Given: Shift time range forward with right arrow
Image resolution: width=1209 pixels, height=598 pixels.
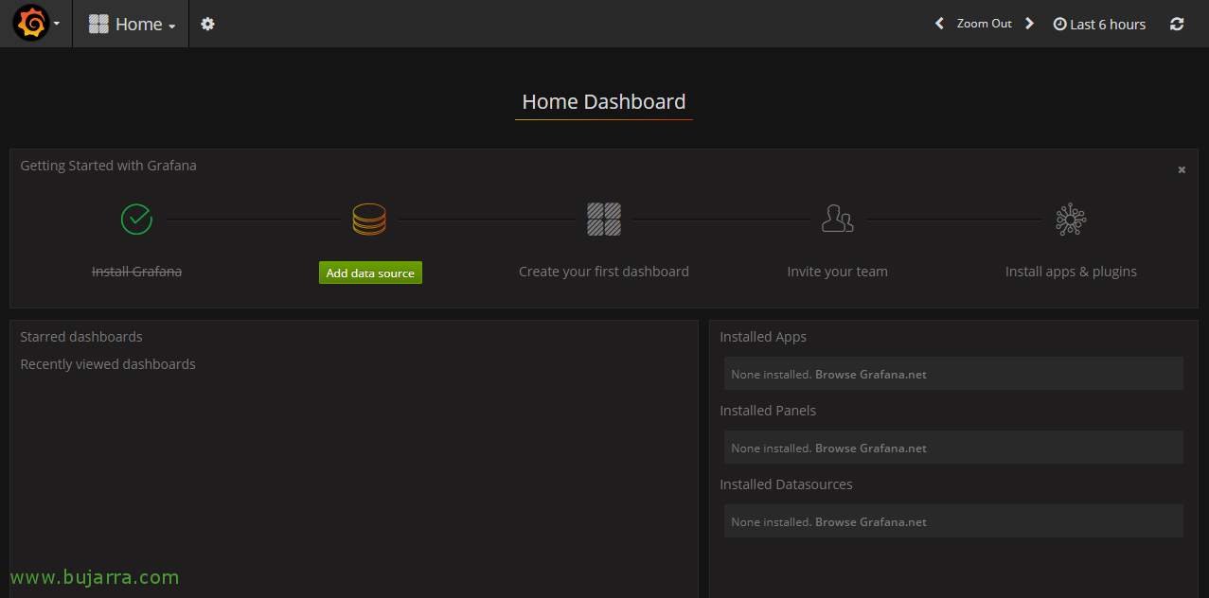Looking at the screenshot, I should tap(1030, 24).
